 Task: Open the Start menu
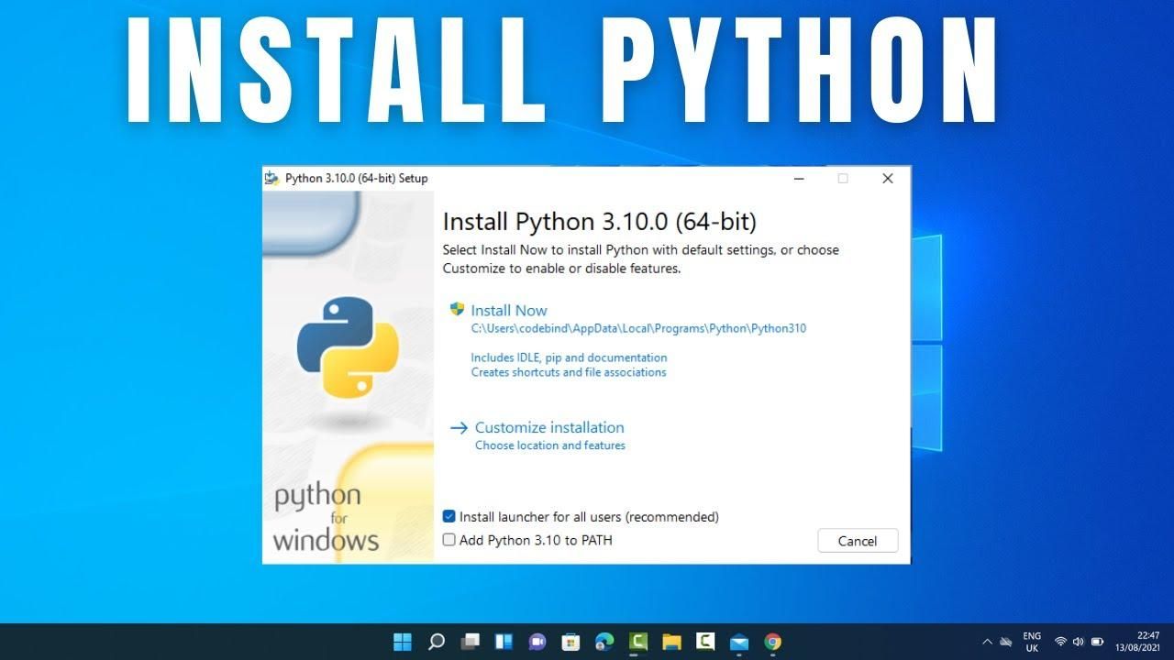point(402,642)
